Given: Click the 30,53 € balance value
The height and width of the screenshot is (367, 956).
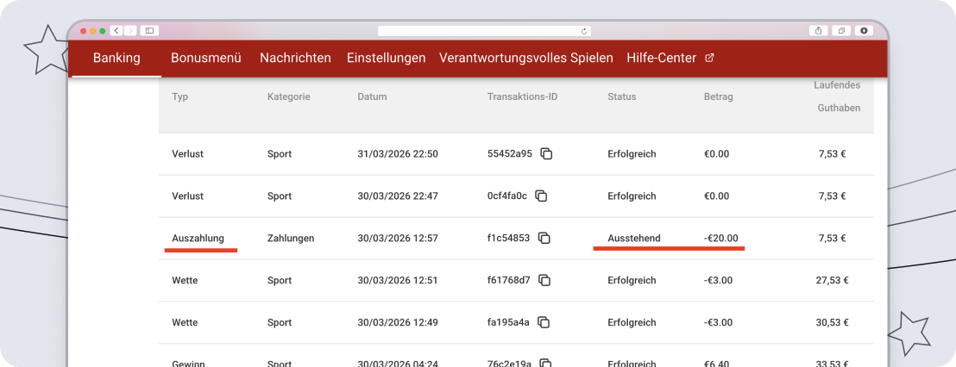Looking at the screenshot, I should [x=833, y=322].
